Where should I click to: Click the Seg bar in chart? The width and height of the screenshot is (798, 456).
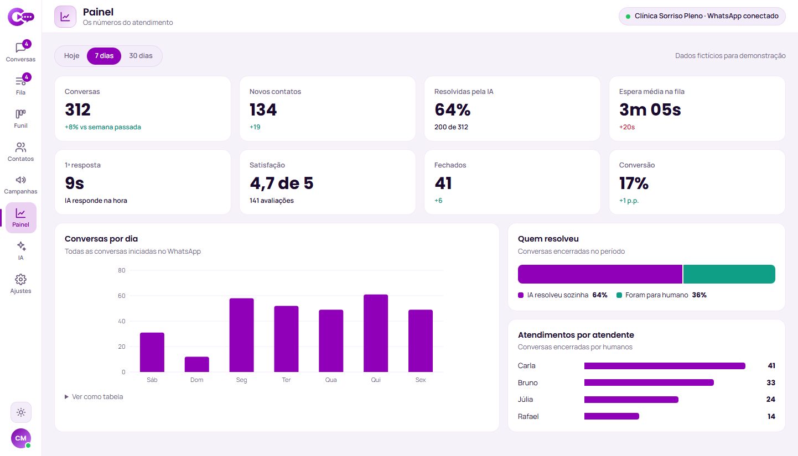pos(242,335)
